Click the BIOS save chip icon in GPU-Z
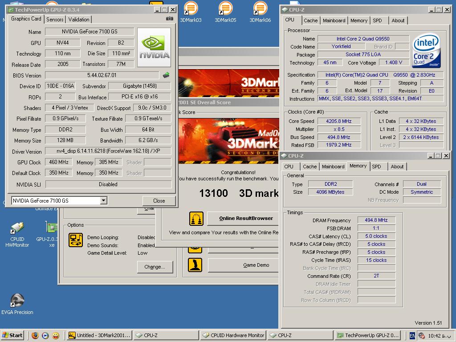 coord(166,75)
